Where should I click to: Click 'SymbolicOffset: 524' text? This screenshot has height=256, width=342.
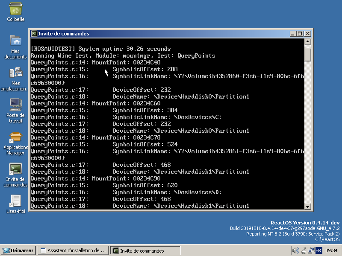point(145,144)
